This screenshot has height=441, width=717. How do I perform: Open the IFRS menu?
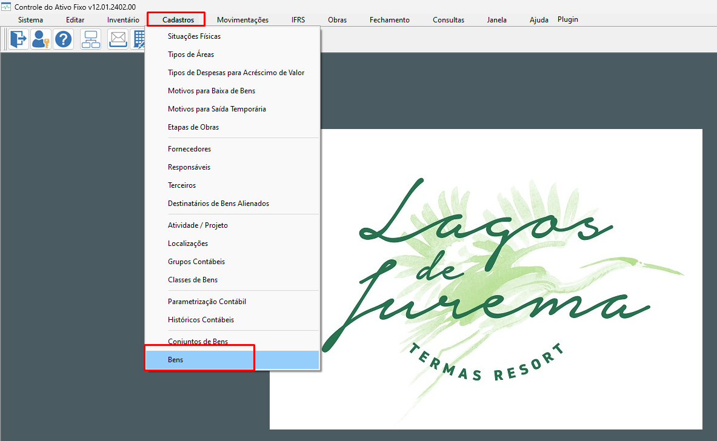click(298, 19)
